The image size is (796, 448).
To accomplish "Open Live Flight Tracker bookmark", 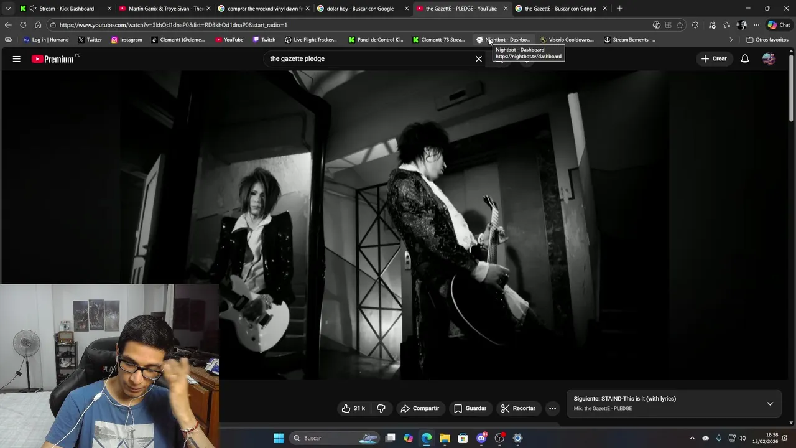I will click(x=311, y=40).
